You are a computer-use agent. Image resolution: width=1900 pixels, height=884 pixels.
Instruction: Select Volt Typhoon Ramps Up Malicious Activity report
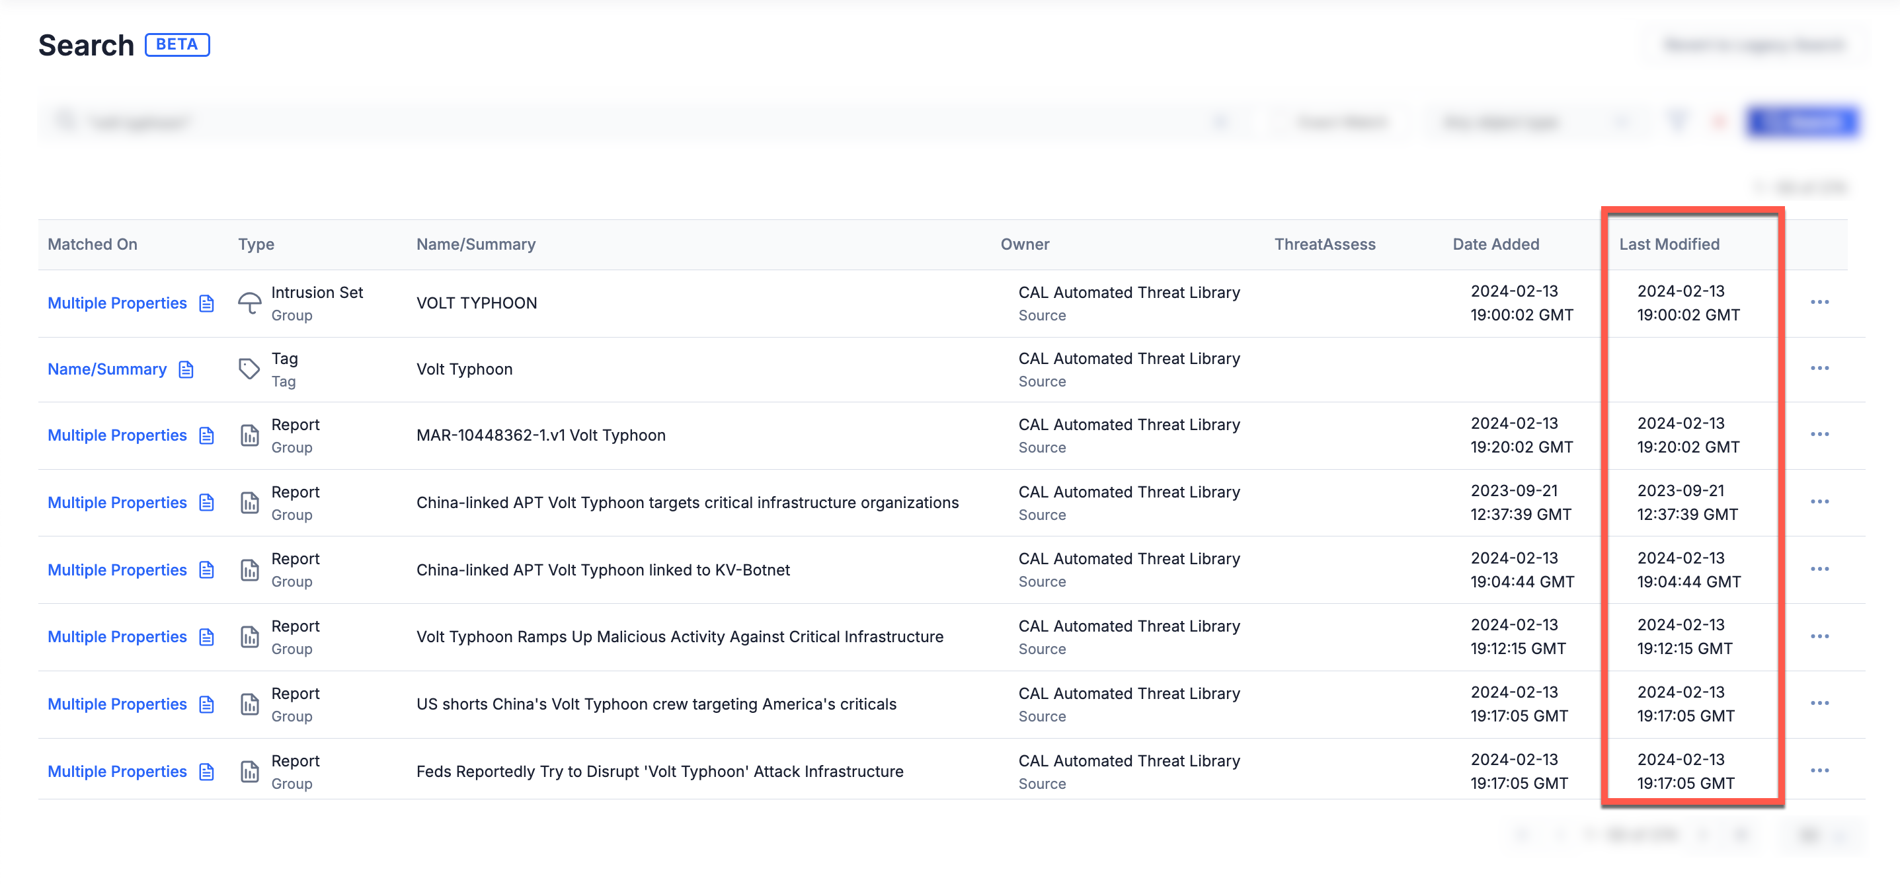pyautogui.click(x=680, y=637)
